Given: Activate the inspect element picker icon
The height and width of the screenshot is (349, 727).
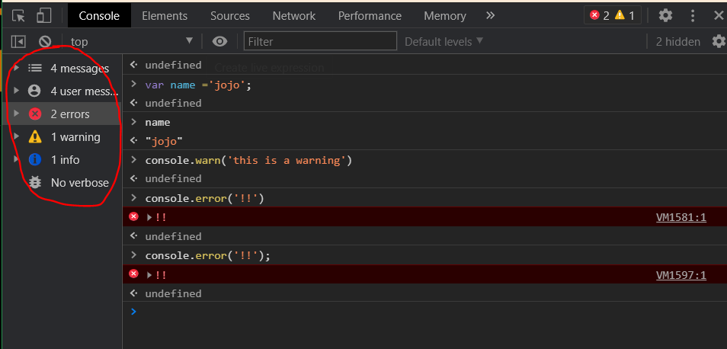Looking at the screenshot, I should pos(19,15).
